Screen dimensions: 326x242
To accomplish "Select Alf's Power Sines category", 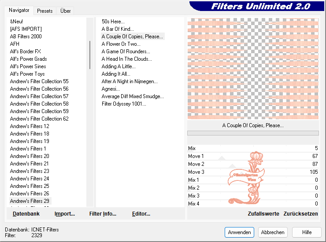I will point(28,66).
